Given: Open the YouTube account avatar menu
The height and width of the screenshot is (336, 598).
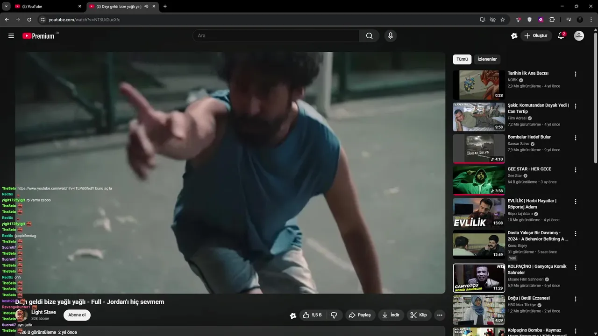Looking at the screenshot, I should (579, 36).
